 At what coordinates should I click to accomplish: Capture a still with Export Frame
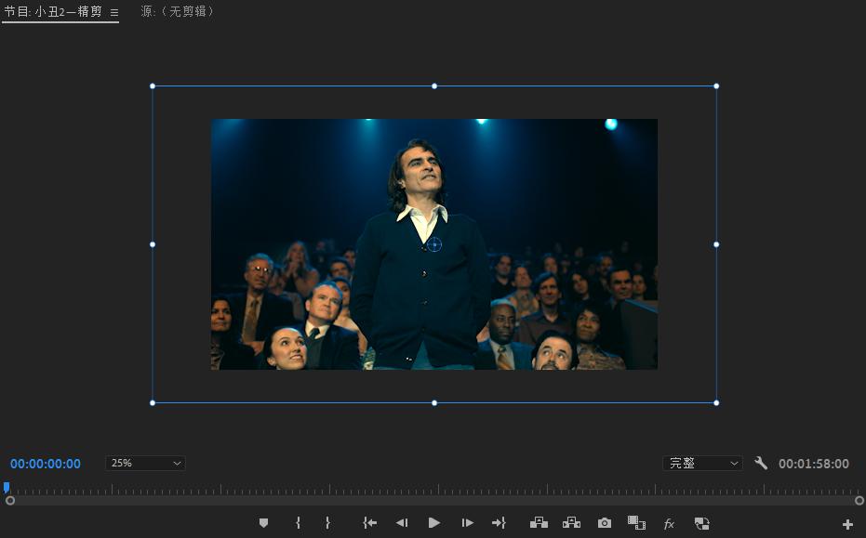click(x=604, y=522)
